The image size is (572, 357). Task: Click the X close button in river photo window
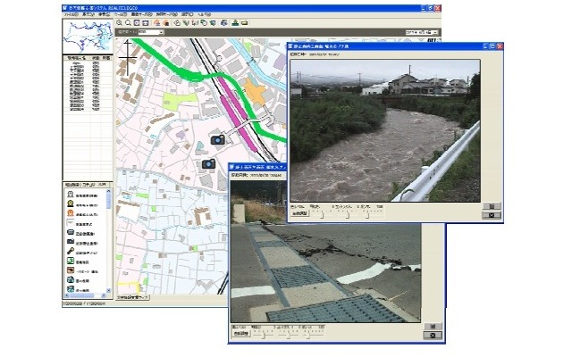pyautogui.click(x=492, y=215)
